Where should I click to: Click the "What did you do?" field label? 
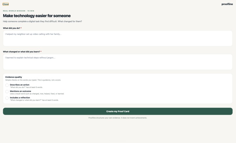click(12, 28)
